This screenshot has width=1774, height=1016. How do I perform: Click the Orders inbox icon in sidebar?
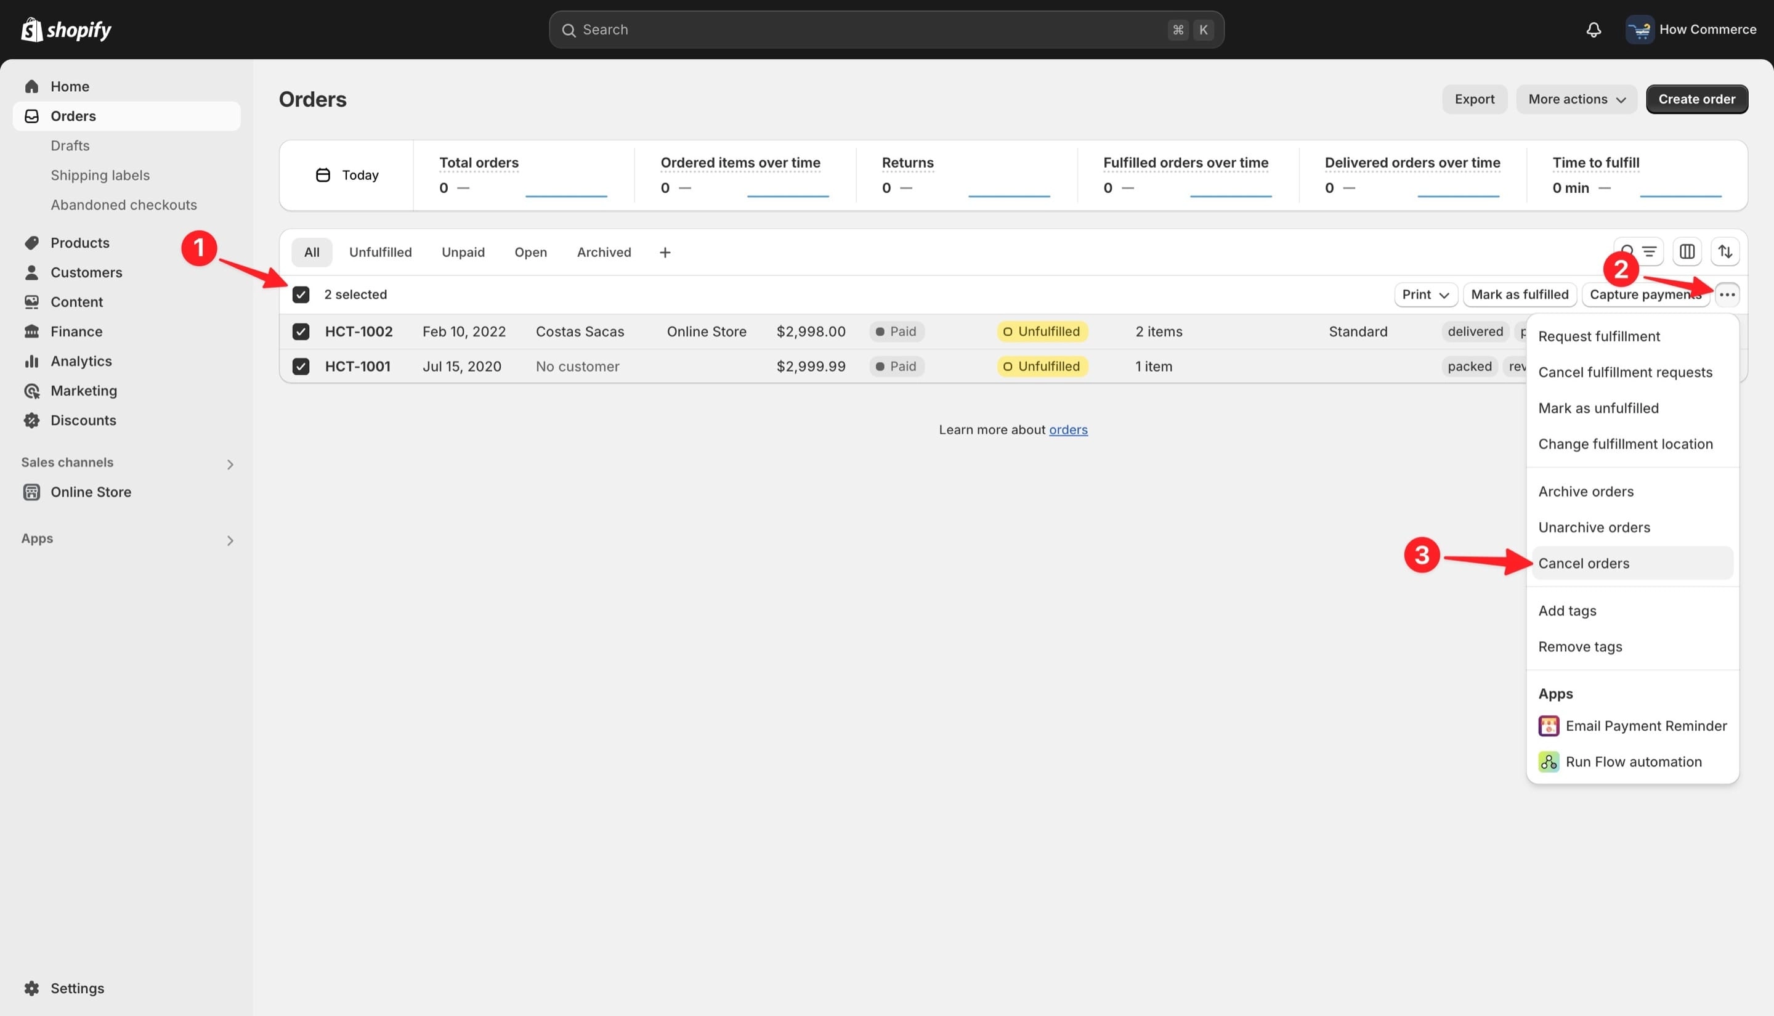31,116
